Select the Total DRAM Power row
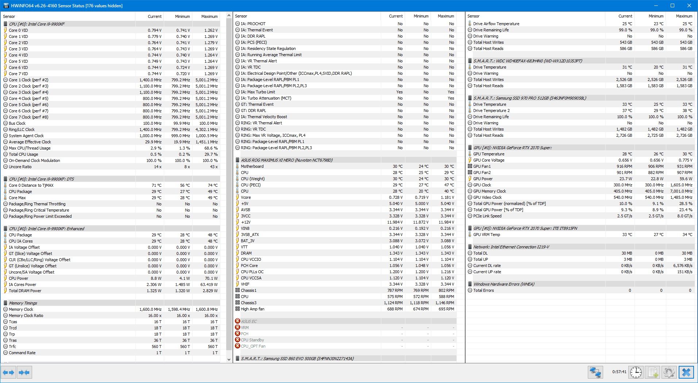The image size is (698, 383). [112, 291]
